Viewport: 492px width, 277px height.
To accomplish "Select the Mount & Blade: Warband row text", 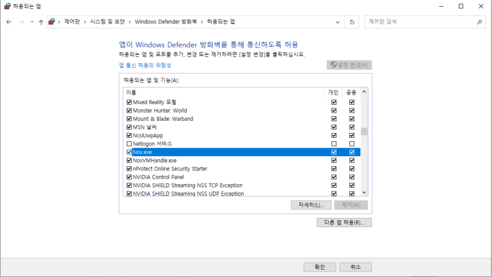I will pos(163,119).
